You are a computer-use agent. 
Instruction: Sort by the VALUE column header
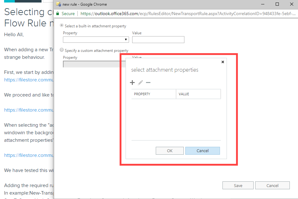199,94
